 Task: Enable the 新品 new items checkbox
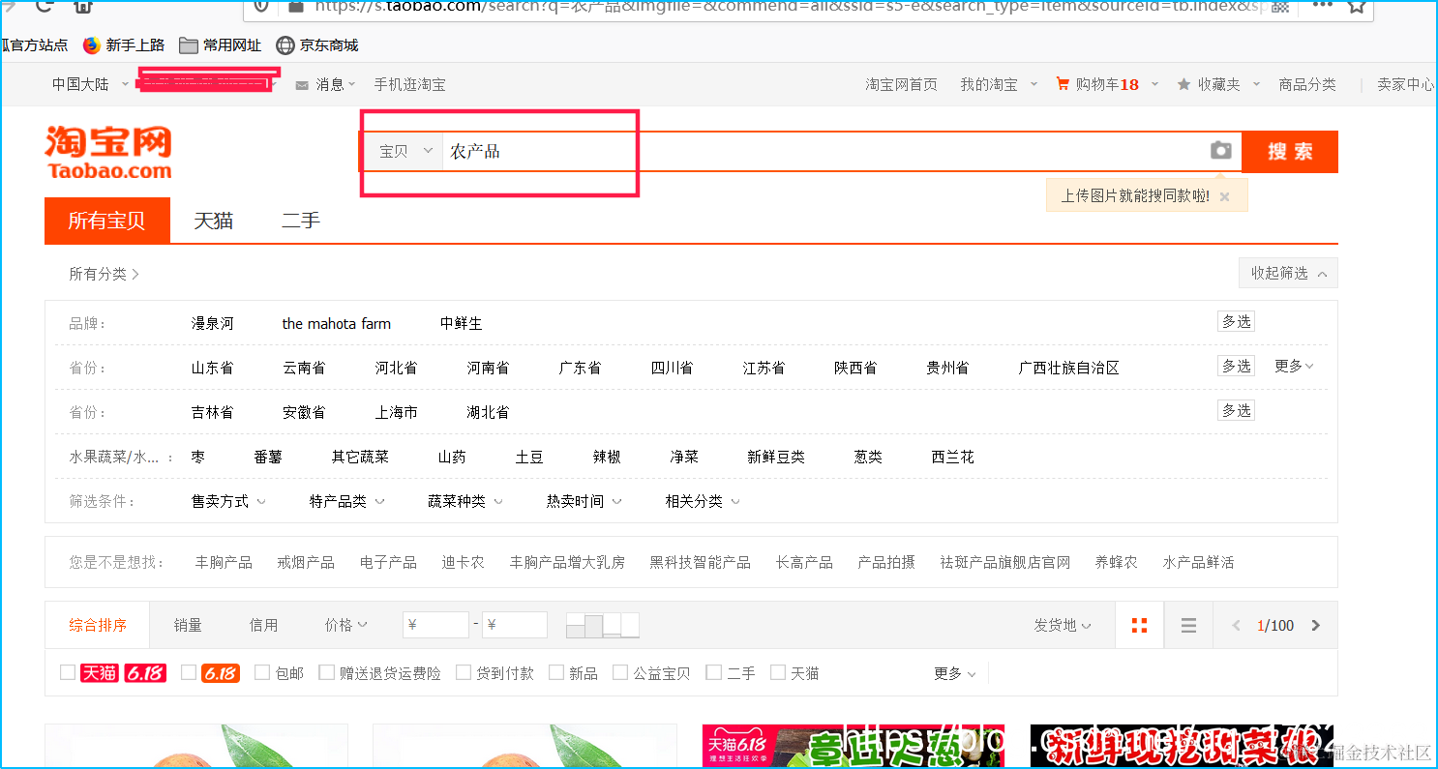click(x=556, y=671)
